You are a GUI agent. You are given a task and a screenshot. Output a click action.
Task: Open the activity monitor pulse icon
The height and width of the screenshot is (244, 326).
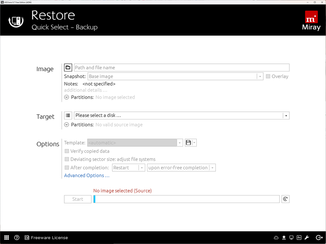pyautogui.click(x=299, y=238)
